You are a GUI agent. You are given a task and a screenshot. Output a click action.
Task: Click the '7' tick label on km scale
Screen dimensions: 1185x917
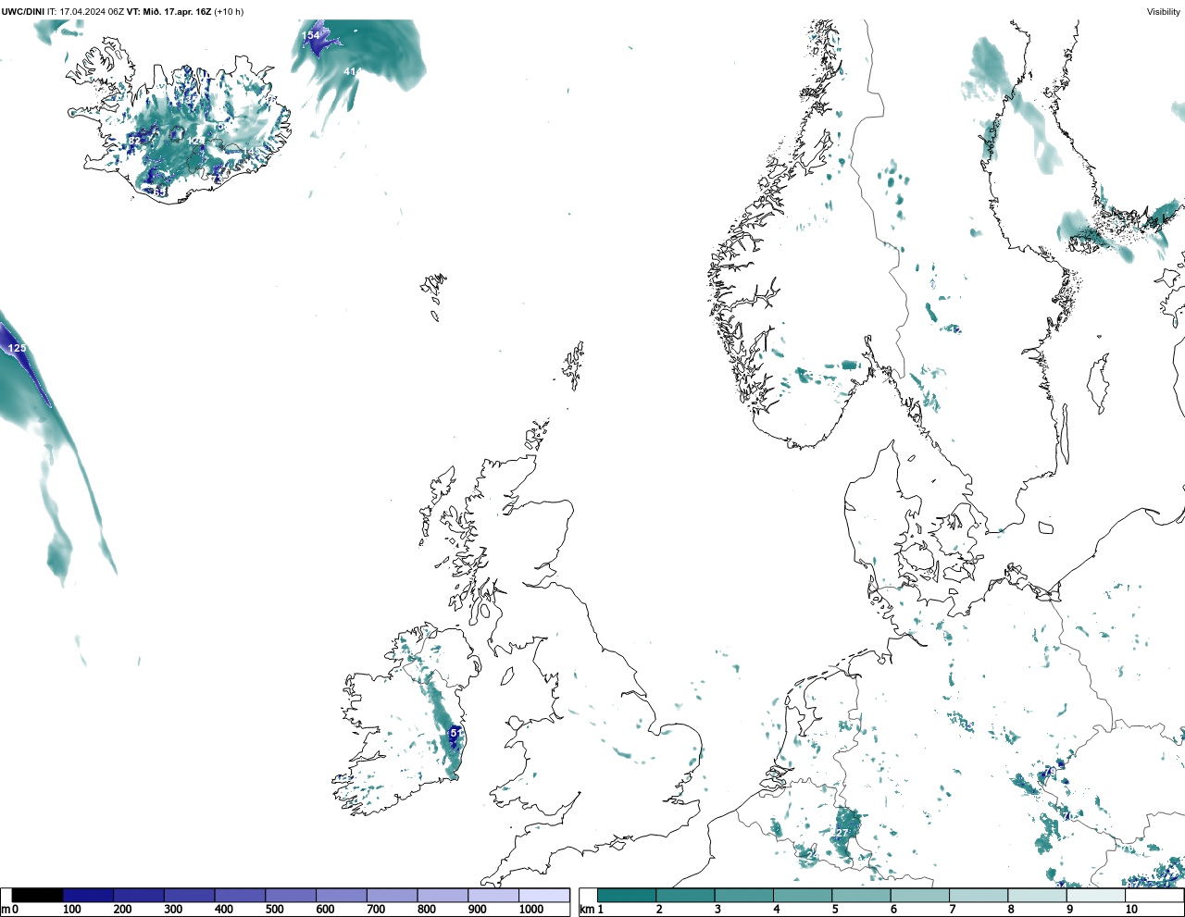click(x=953, y=911)
